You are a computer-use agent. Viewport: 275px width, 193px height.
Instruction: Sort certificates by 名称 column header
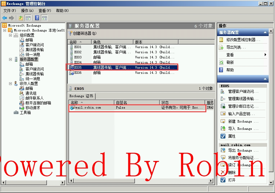click(x=91, y=102)
